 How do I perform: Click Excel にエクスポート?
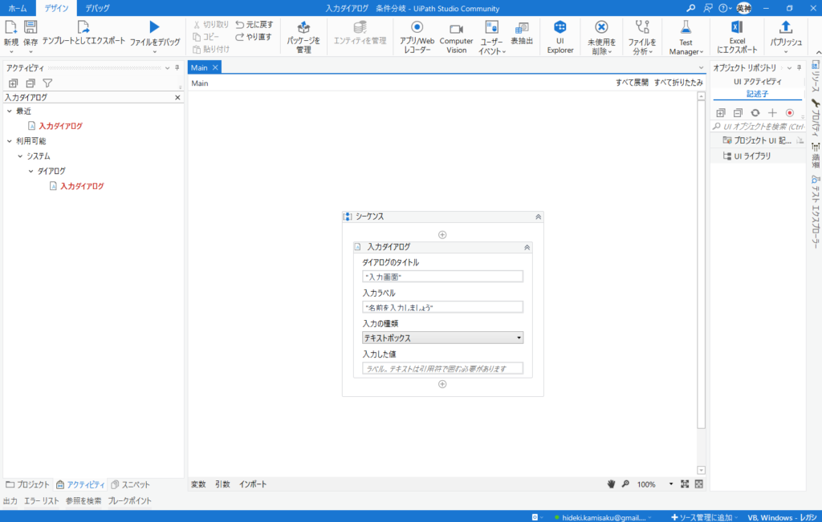click(x=737, y=37)
